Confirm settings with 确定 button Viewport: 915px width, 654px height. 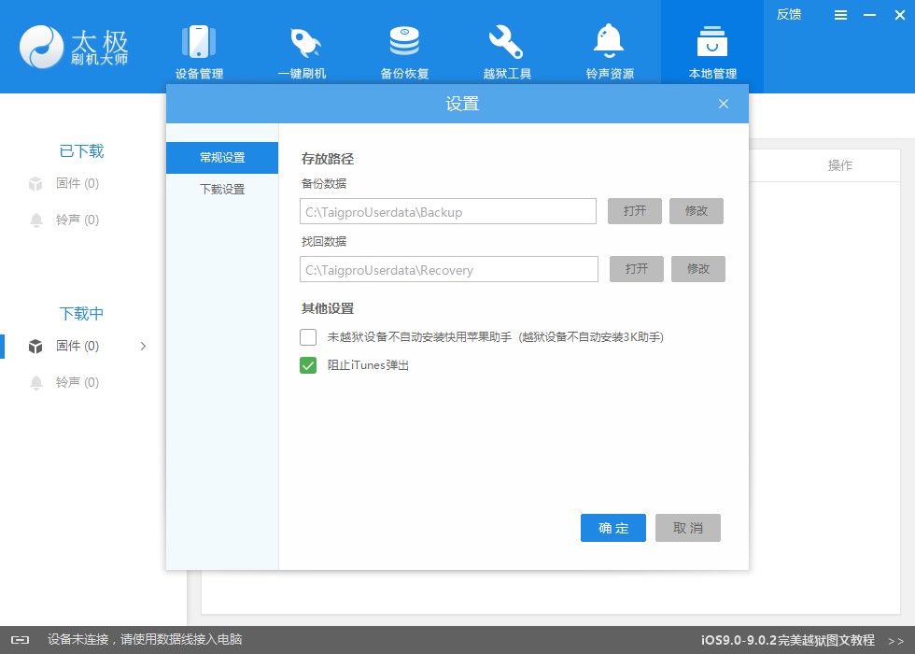coord(613,528)
